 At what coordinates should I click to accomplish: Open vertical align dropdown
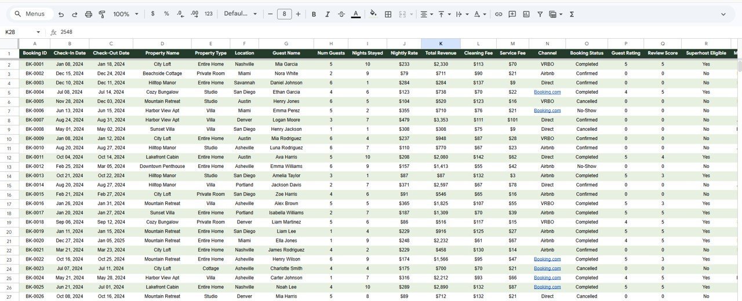pos(444,14)
